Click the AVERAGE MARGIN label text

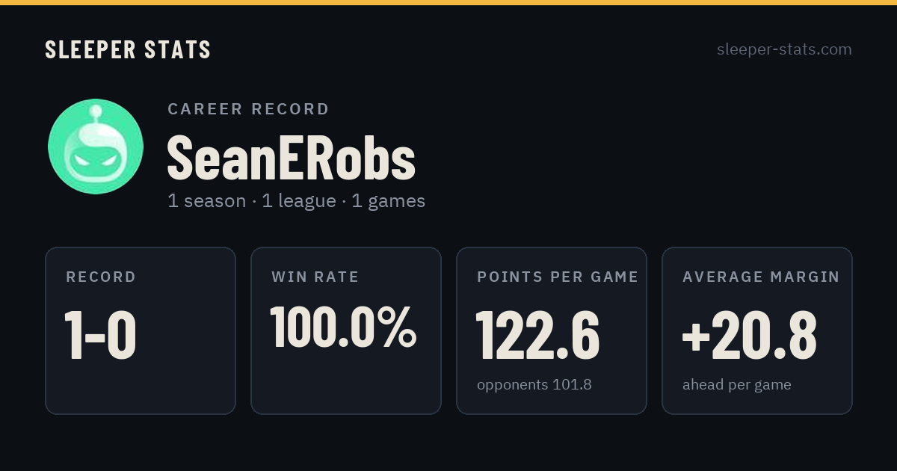pyautogui.click(x=761, y=277)
